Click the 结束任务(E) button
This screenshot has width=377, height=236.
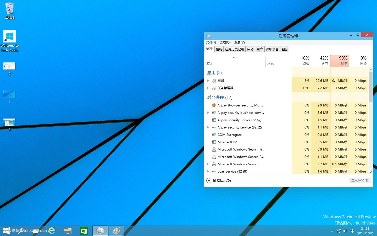coord(359,180)
